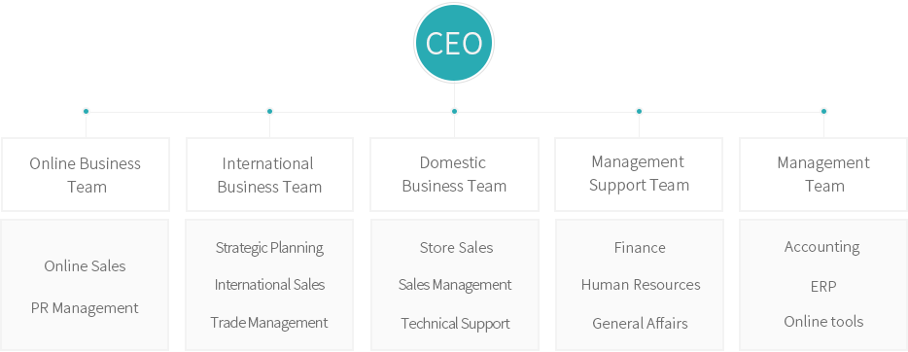This screenshot has width=908, height=352.
Task: Select General Affairs entry
Action: [x=640, y=324]
